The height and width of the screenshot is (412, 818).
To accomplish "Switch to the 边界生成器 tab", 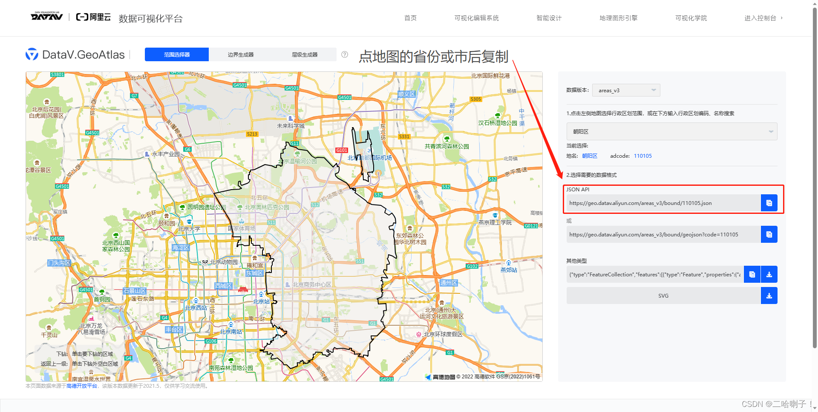I will [241, 54].
